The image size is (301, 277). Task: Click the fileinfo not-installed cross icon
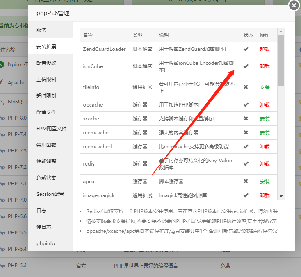click(246, 87)
